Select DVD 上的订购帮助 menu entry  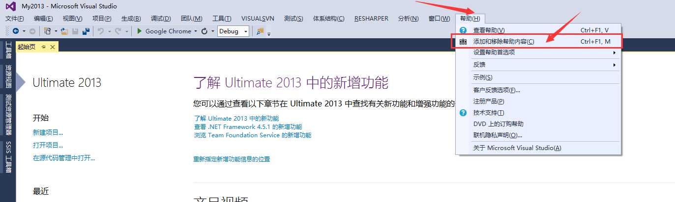(x=538, y=124)
